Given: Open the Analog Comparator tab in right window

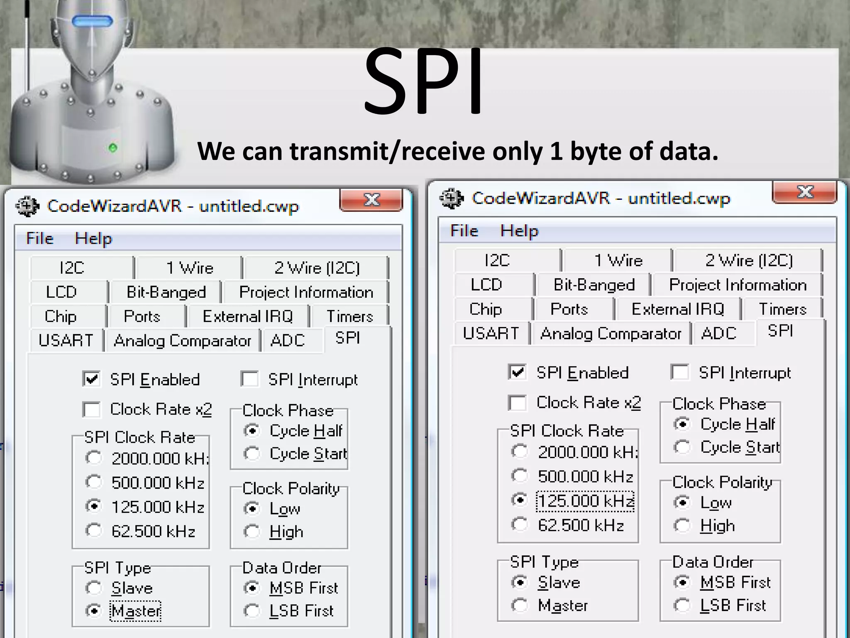Looking at the screenshot, I should 610,334.
